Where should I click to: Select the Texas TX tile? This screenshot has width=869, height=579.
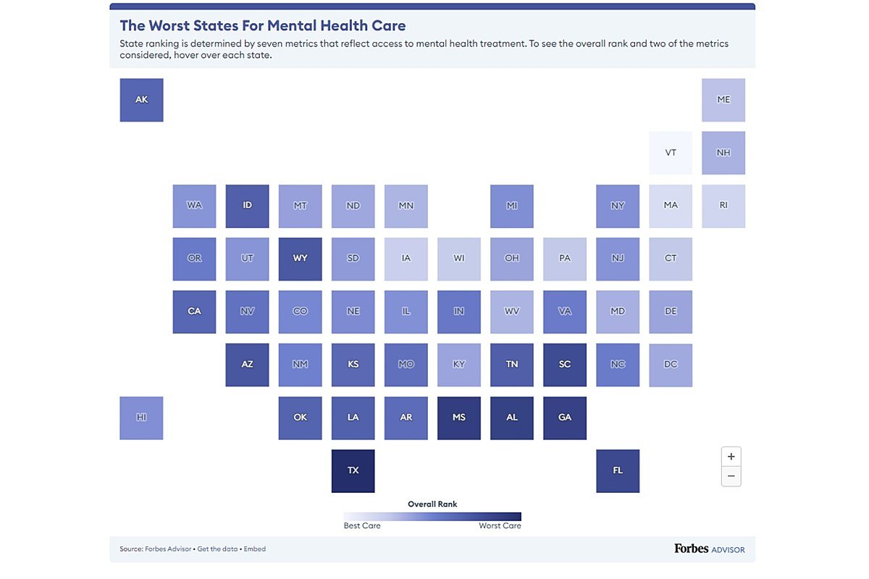point(353,470)
